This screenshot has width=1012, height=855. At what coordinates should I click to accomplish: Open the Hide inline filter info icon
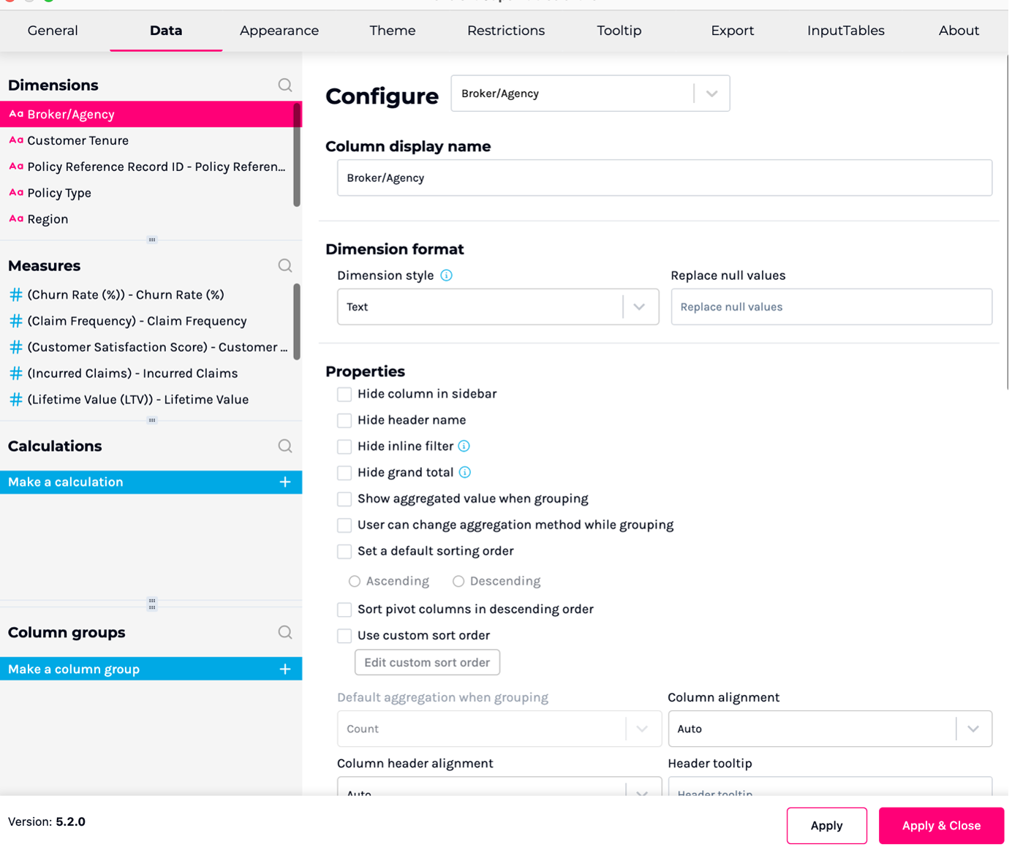464,446
